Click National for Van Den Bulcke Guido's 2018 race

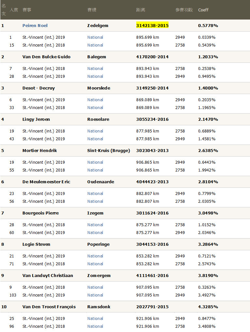pos(95,68)
